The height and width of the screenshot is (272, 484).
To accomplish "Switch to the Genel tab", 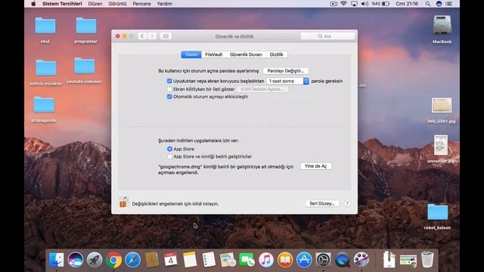I will click(x=191, y=54).
